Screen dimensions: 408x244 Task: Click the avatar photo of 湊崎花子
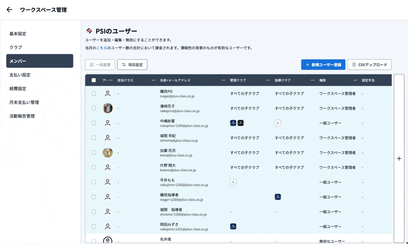tap(108, 108)
